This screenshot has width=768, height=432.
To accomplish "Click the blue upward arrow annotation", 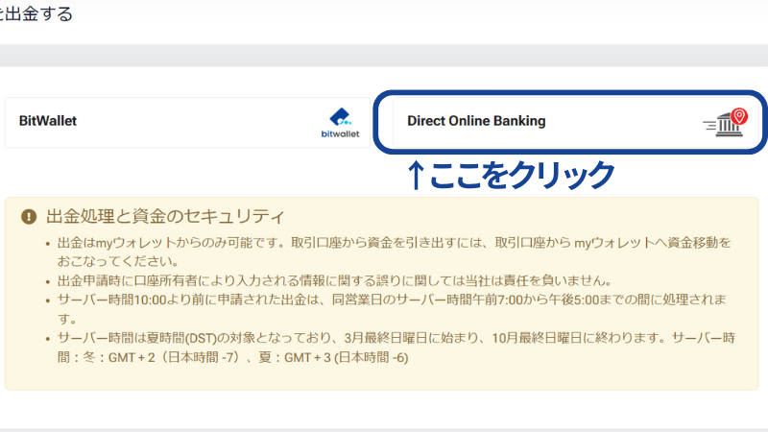I will click(416, 176).
